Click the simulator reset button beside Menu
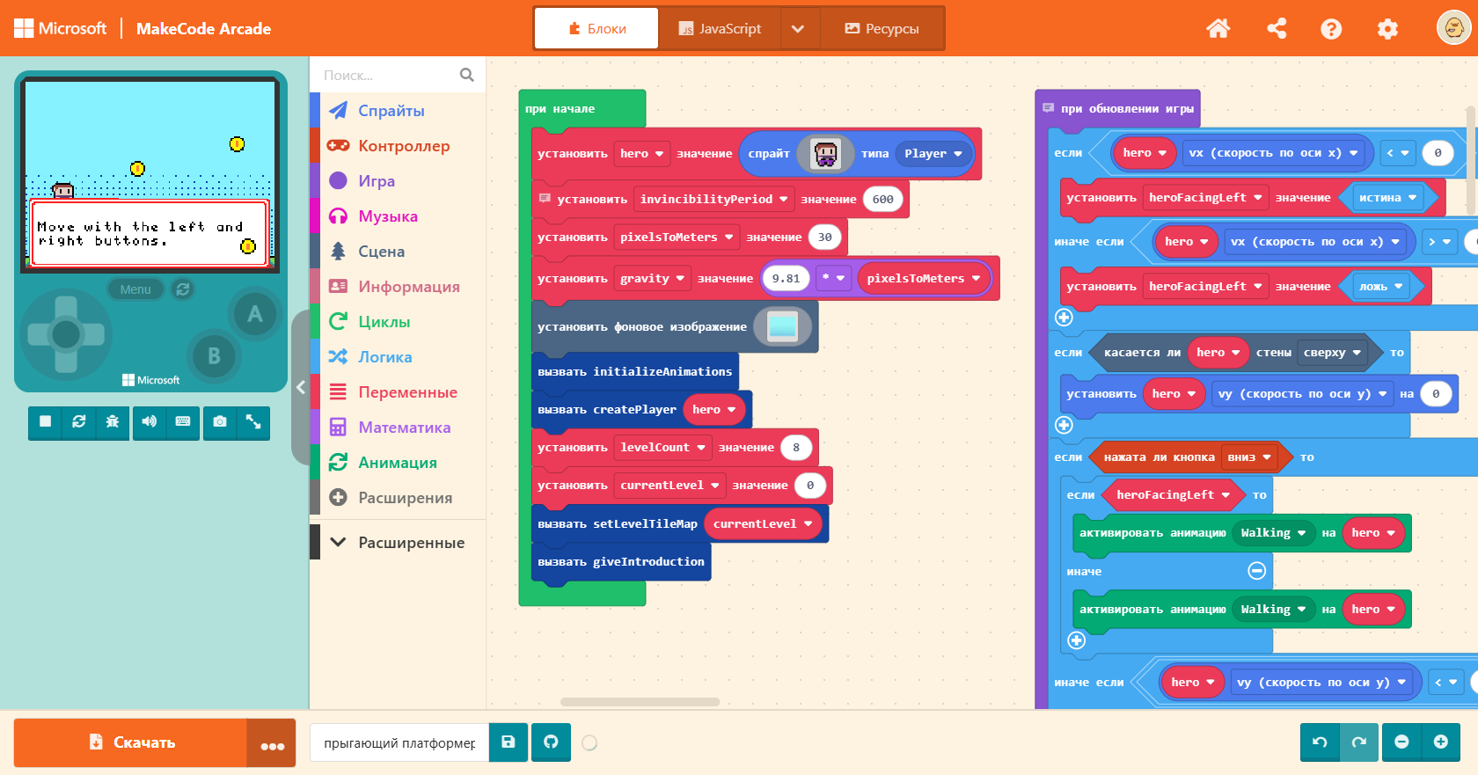 point(182,289)
